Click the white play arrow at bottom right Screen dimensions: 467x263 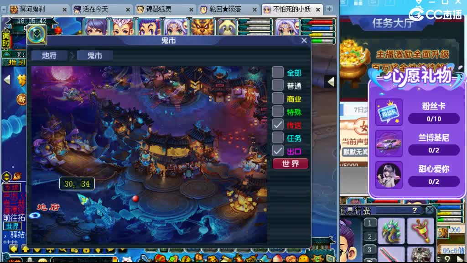click(x=460, y=259)
